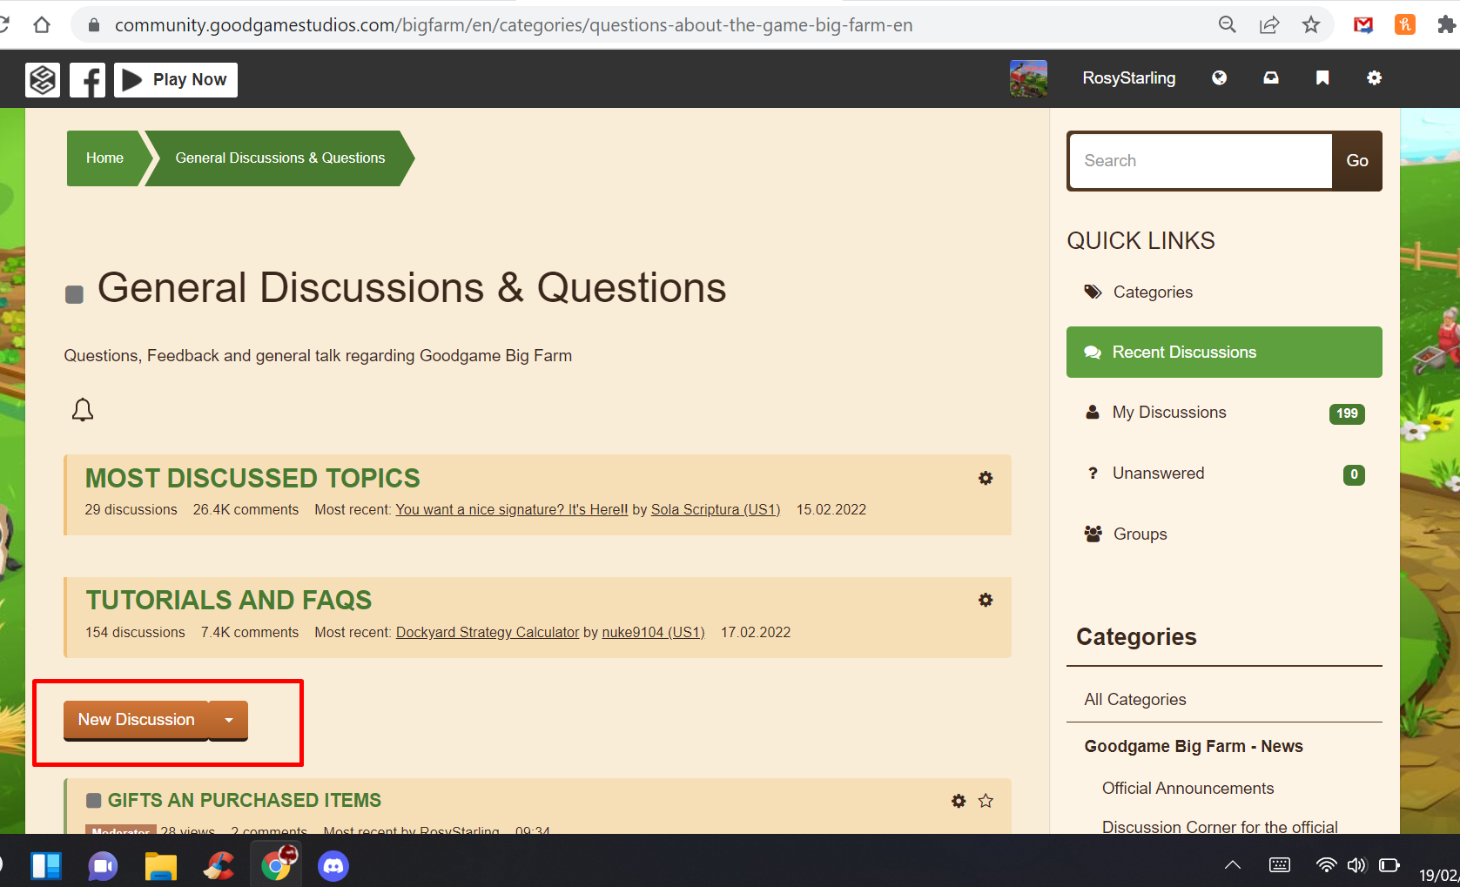Image resolution: width=1460 pixels, height=887 pixels.
Task: Open the Gmail extension icon
Action: [1363, 25]
